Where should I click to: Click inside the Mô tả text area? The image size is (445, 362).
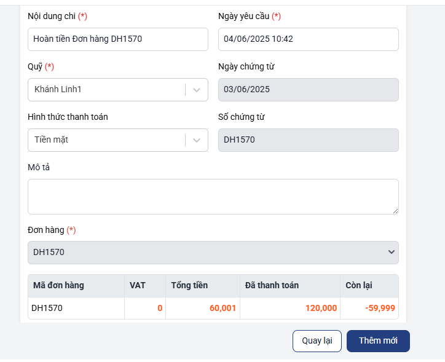(213, 197)
